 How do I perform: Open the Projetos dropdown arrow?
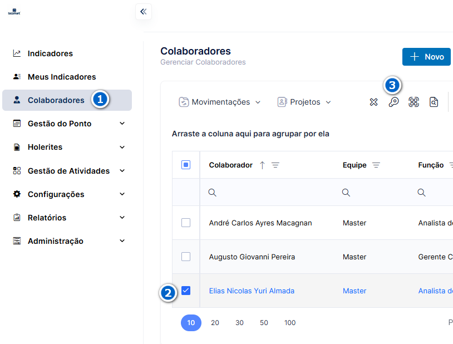point(328,102)
